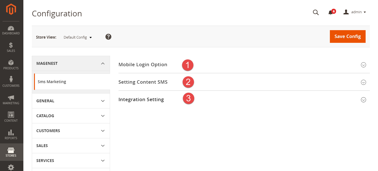The height and width of the screenshot is (171, 378).
Task: Expand the Setting Content SMS section
Action: (363, 82)
